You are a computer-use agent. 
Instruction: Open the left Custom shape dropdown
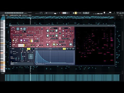[55, 38]
